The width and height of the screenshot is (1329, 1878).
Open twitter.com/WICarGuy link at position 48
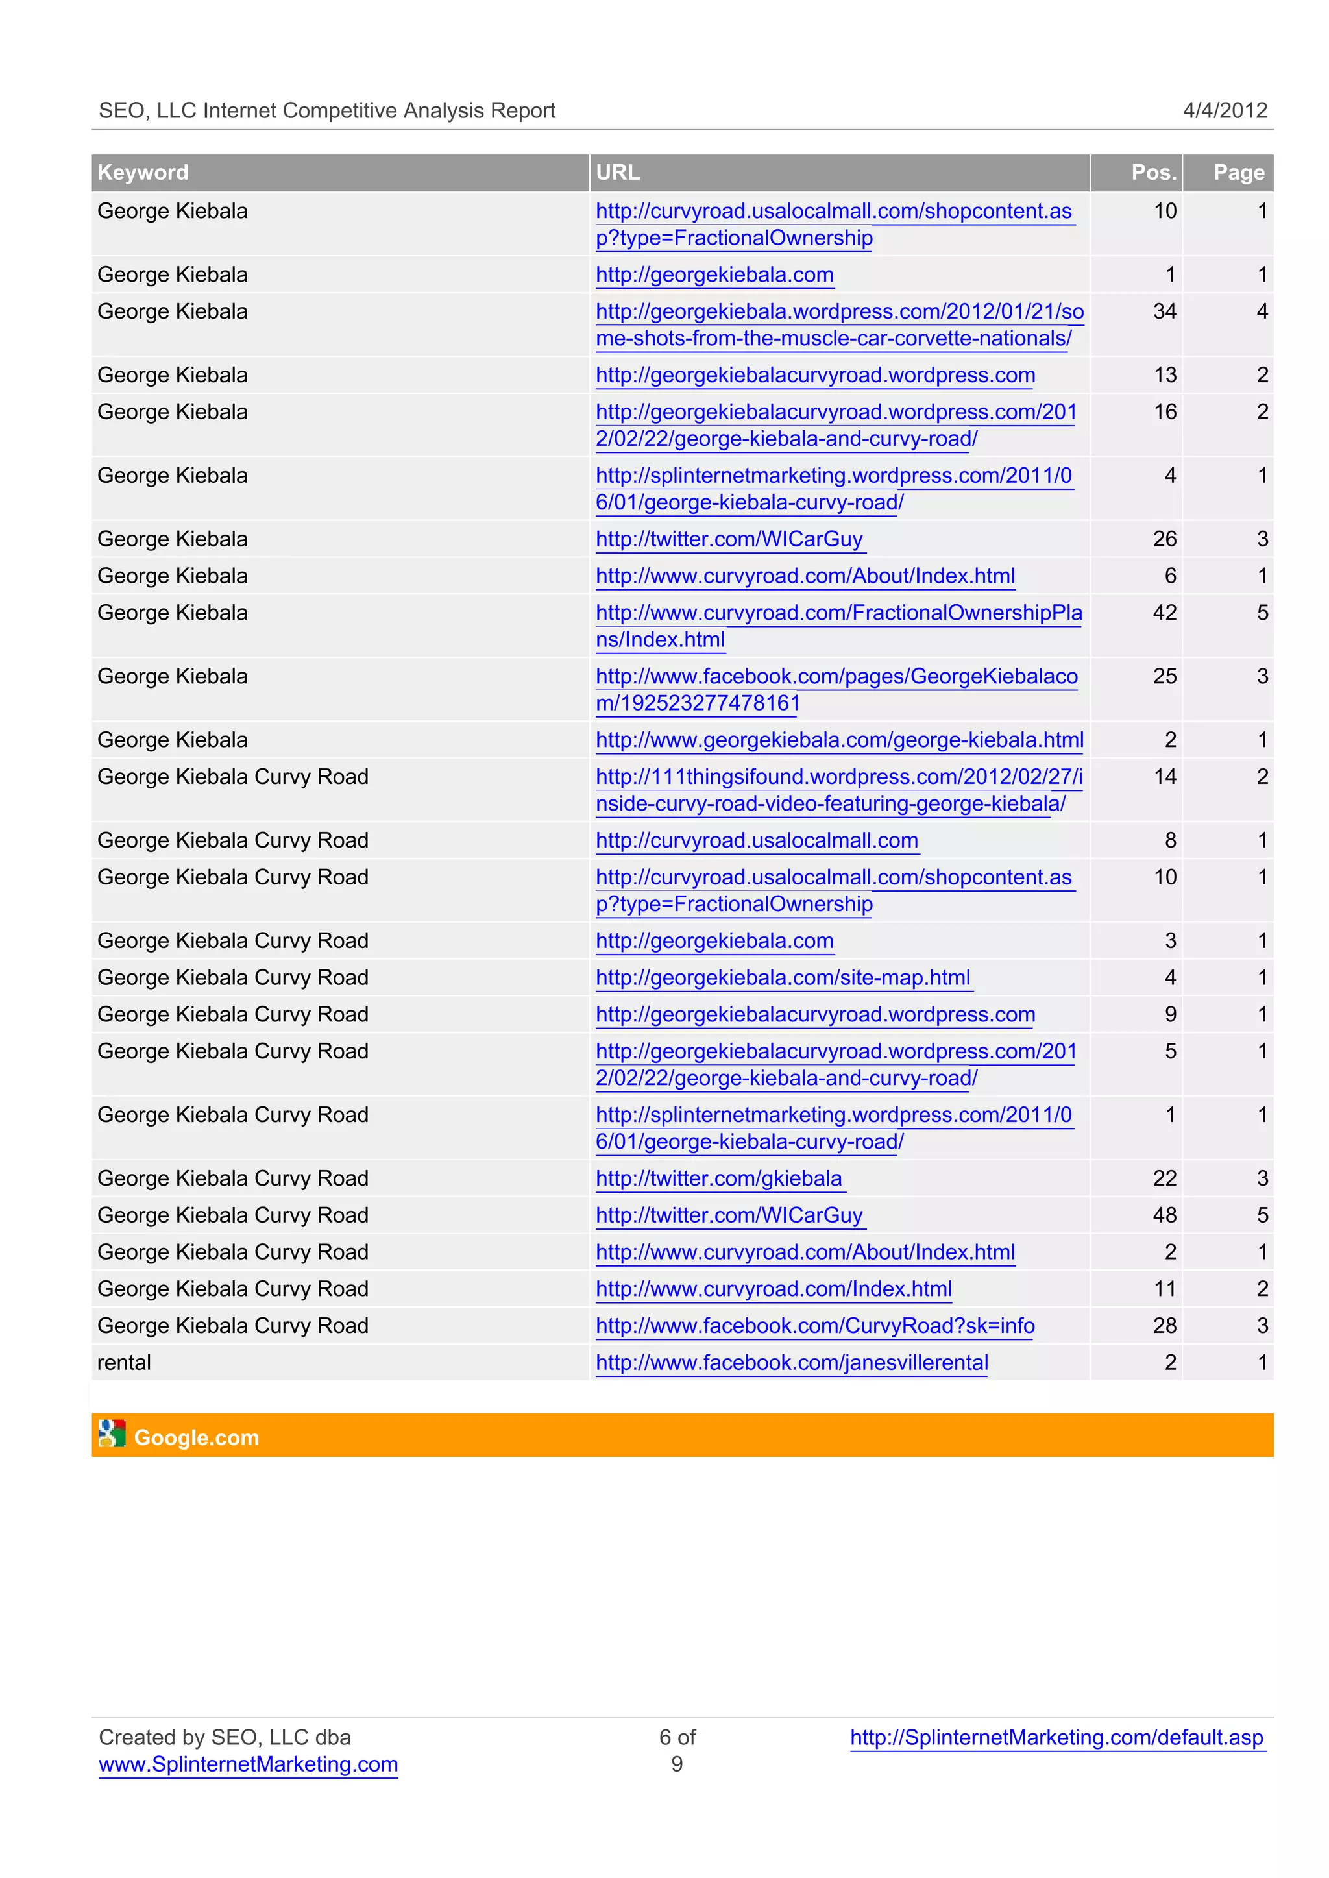click(729, 1215)
